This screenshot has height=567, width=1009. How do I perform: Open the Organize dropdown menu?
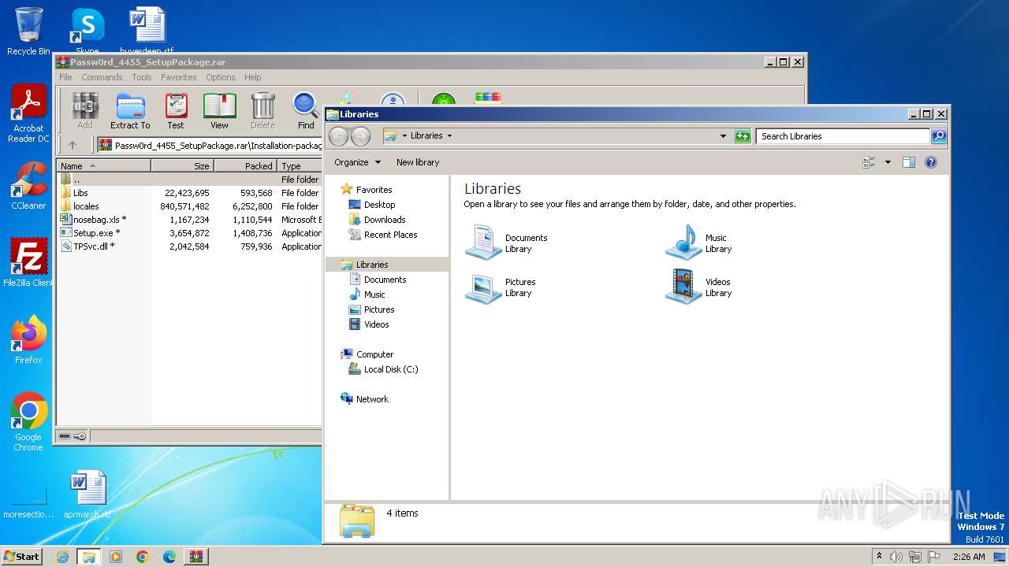[x=357, y=162]
